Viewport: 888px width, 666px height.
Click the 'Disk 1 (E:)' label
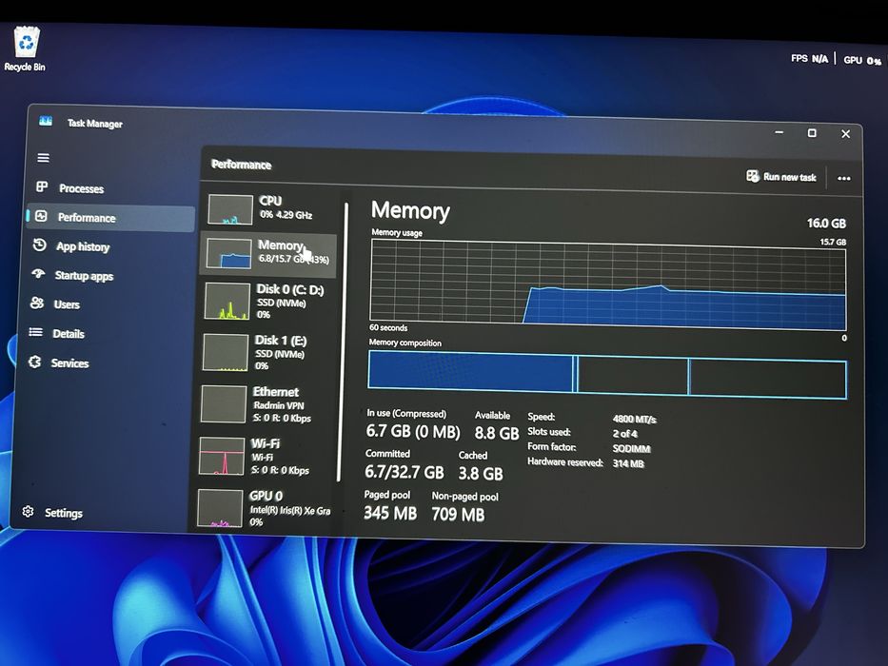pyautogui.click(x=281, y=341)
